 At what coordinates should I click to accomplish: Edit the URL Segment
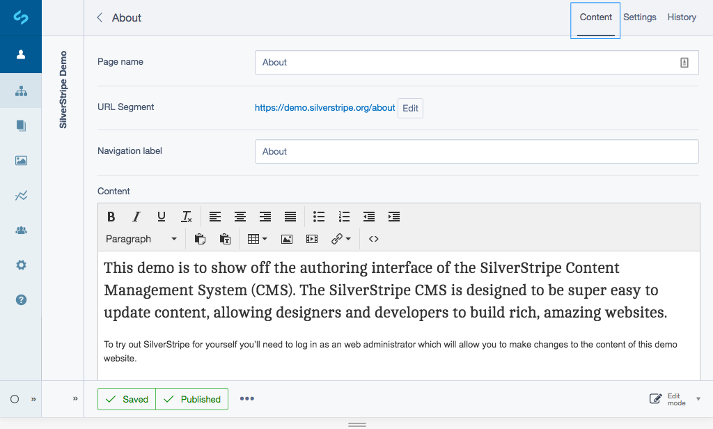tap(409, 107)
